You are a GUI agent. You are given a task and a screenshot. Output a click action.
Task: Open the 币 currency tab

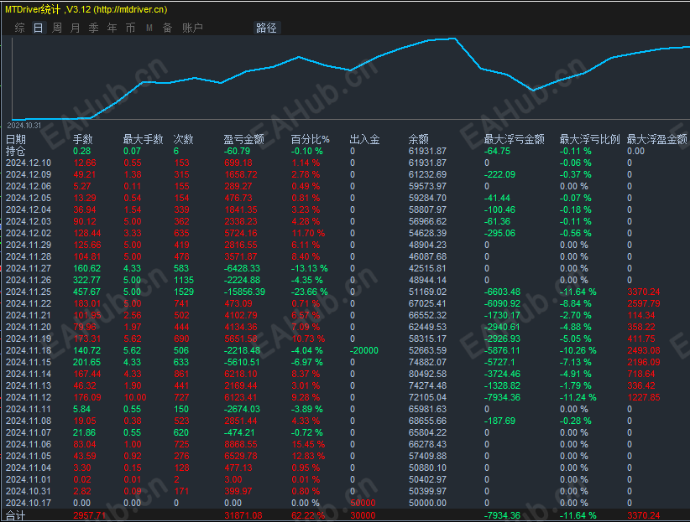[x=130, y=28]
